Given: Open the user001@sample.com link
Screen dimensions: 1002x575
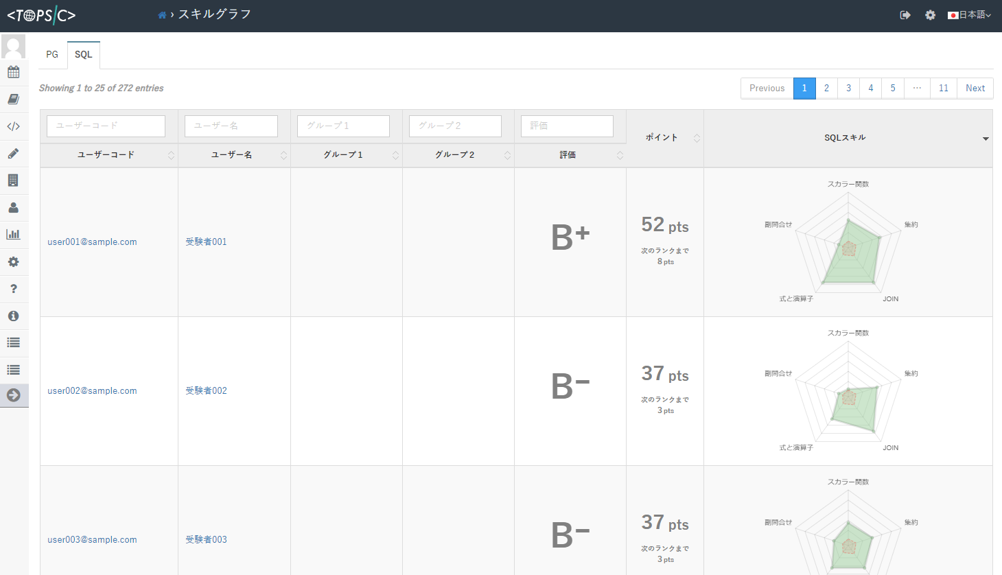Looking at the screenshot, I should (92, 242).
